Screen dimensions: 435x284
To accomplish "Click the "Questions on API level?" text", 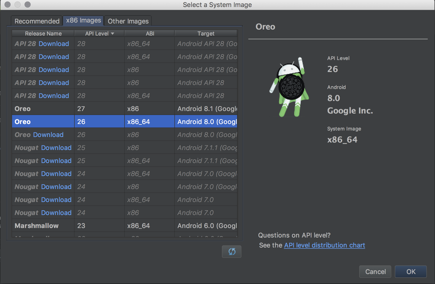I will click(294, 235).
